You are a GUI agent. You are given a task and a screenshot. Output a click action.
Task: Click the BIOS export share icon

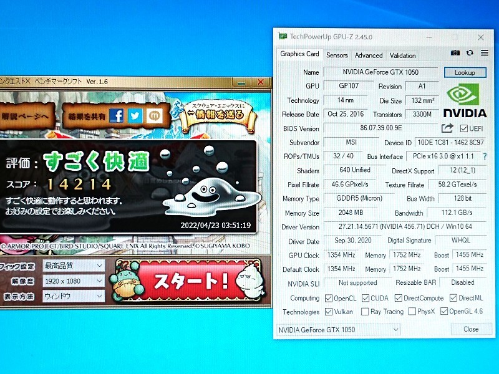[x=447, y=128]
